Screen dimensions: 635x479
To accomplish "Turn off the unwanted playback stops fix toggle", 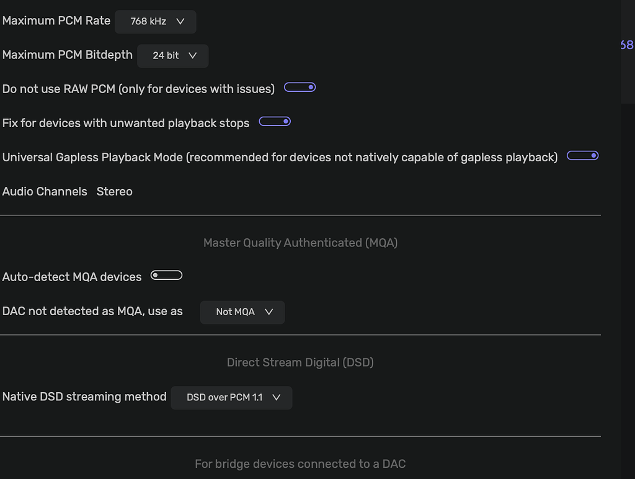I will point(275,122).
